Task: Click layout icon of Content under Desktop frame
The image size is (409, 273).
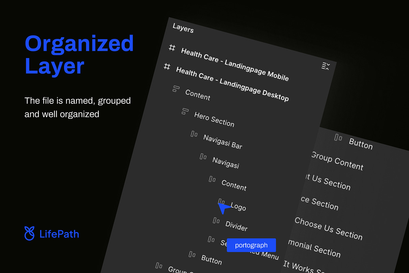Action: click(176, 89)
